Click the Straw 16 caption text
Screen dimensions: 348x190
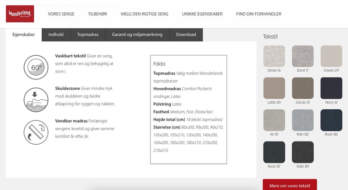[274, 71]
